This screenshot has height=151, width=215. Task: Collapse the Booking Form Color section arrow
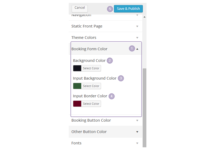point(137,49)
